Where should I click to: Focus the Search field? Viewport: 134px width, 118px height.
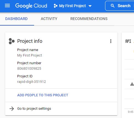[120, 6]
